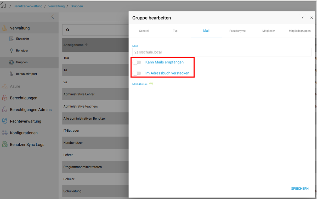Add a mail alias with plus icon

point(151,84)
